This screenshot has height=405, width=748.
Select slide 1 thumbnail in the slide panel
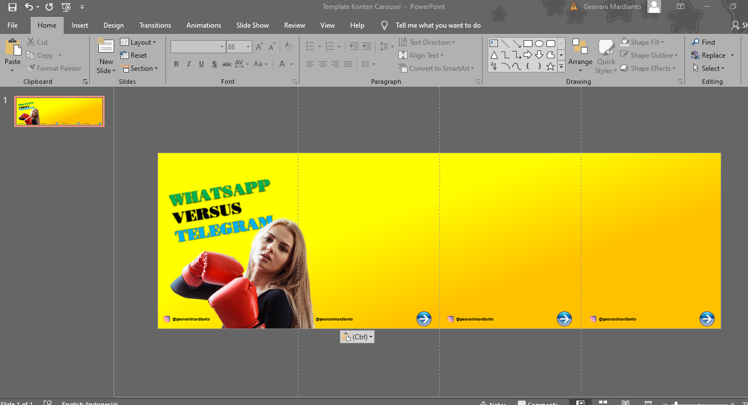point(59,111)
